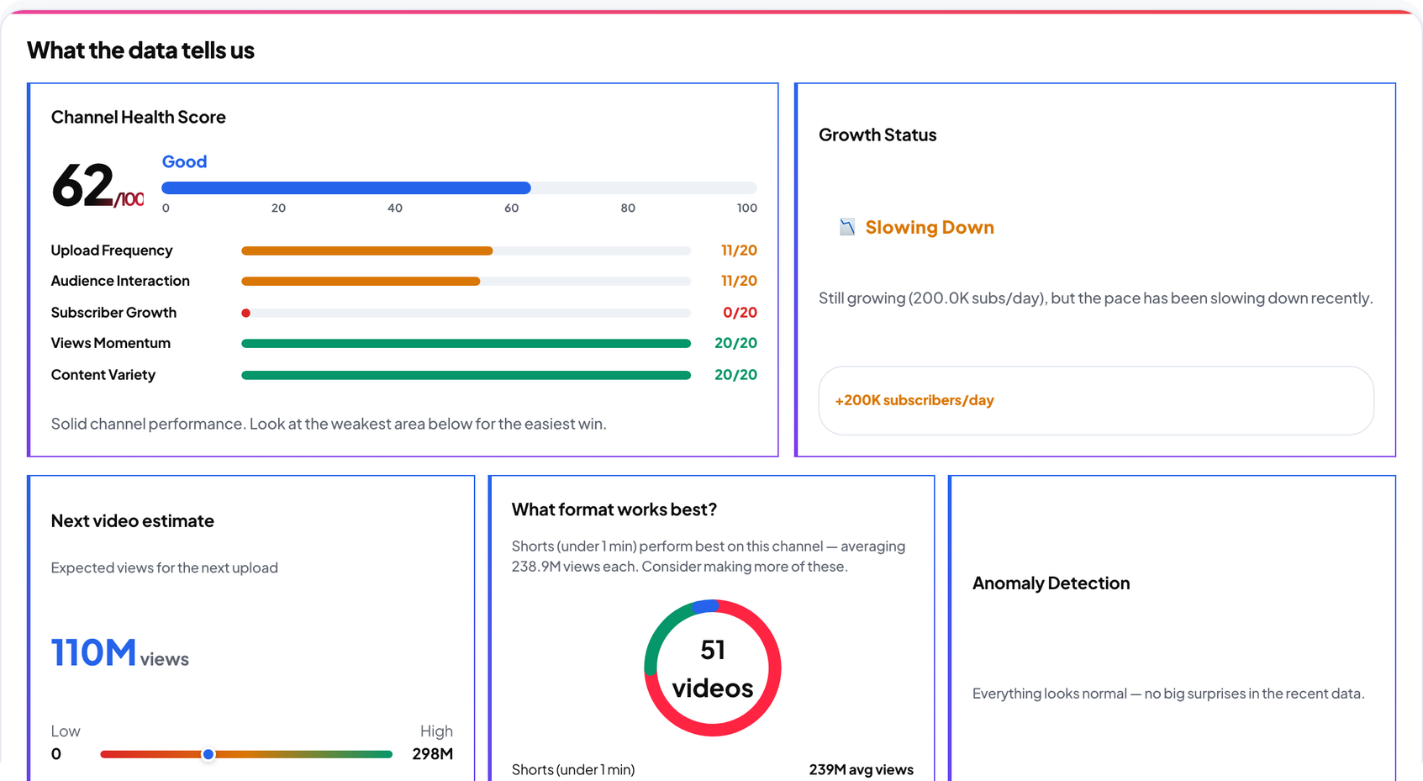
Task: Click the 'Good' rating label
Action: pyautogui.click(x=184, y=161)
